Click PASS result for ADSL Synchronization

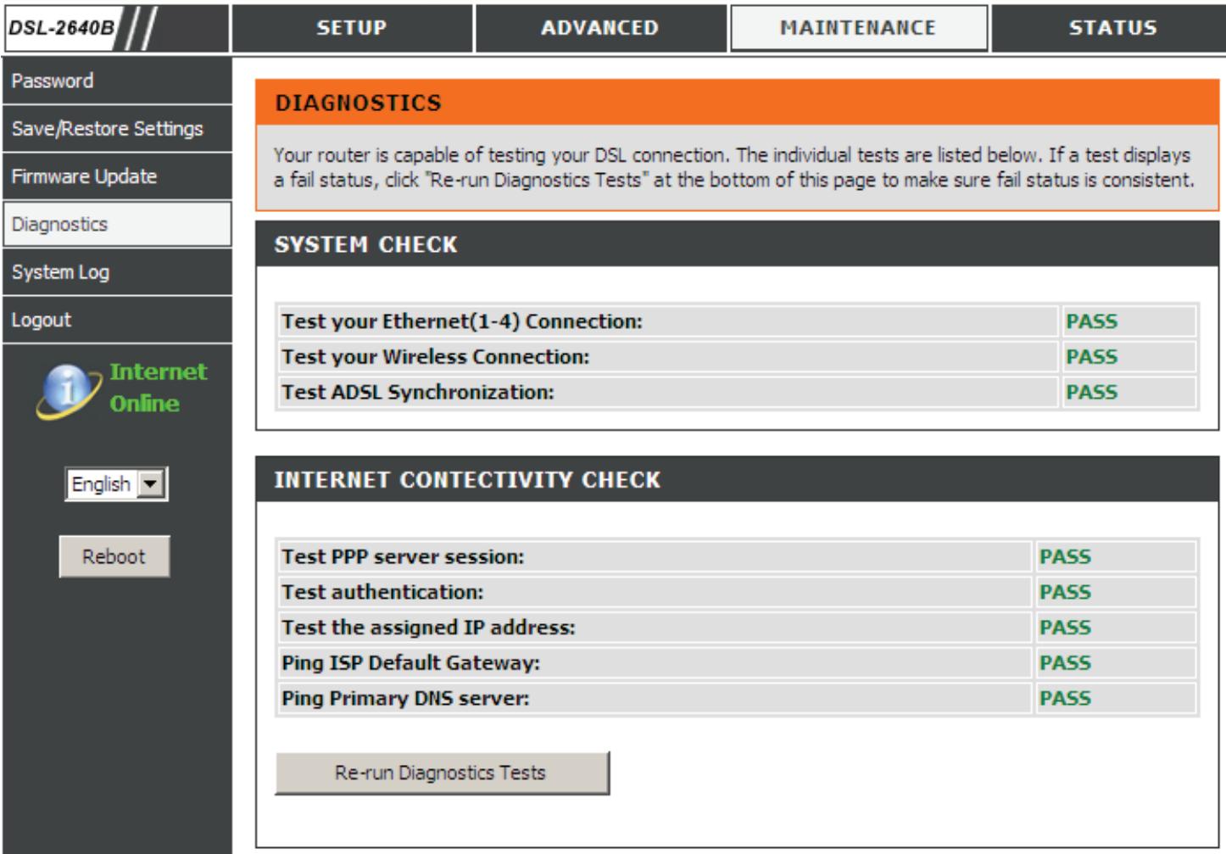[x=1092, y=393]
